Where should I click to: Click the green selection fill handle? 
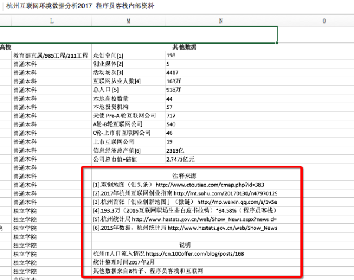[x=277, y=43]
